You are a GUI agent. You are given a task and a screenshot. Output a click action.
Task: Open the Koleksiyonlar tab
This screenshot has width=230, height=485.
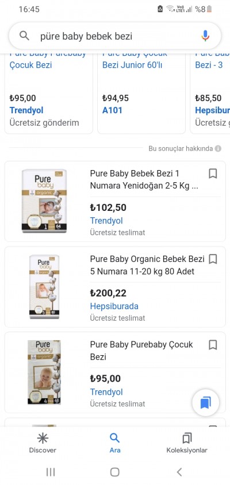(x=187, y=443)
